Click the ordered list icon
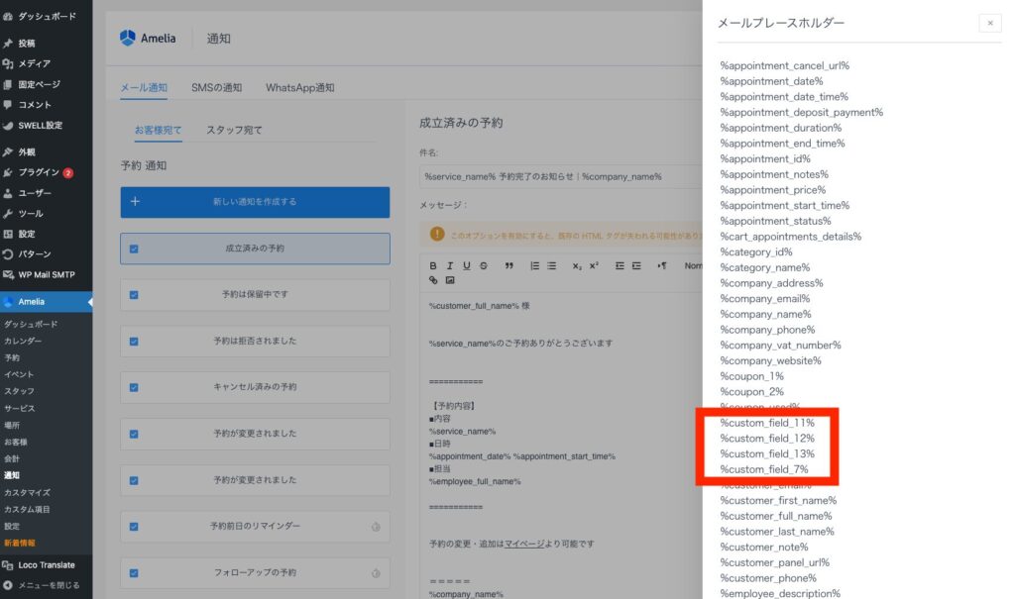Viewport: 1015px width, 599px height. pos(535,265)
